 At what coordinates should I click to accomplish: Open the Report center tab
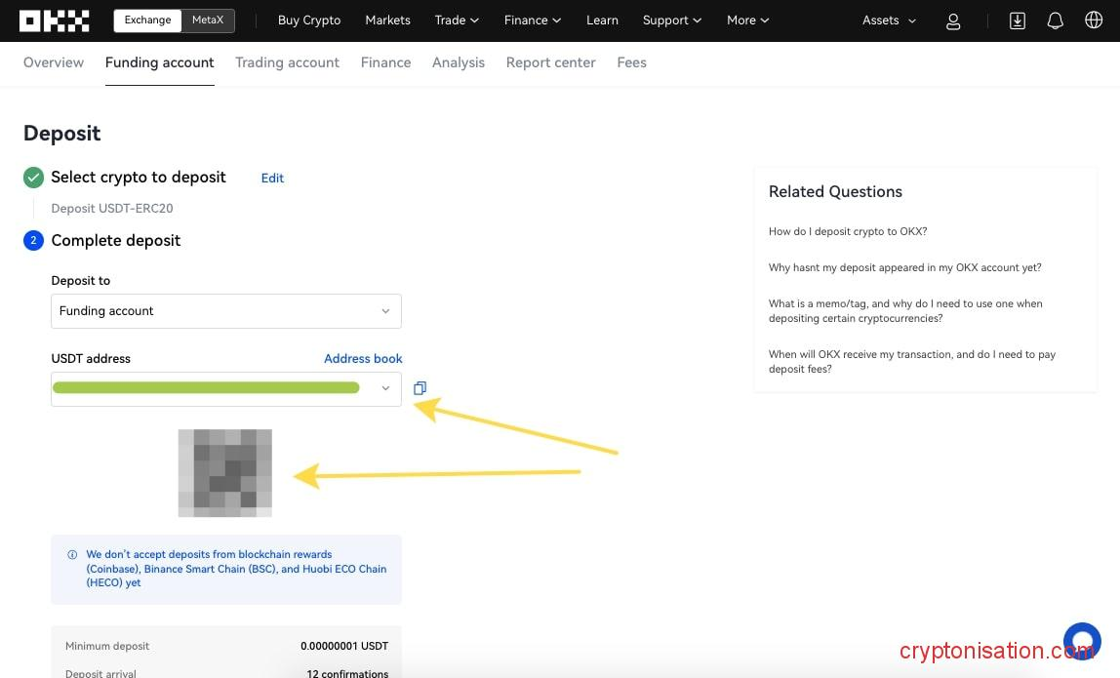(x=550, y=62)
